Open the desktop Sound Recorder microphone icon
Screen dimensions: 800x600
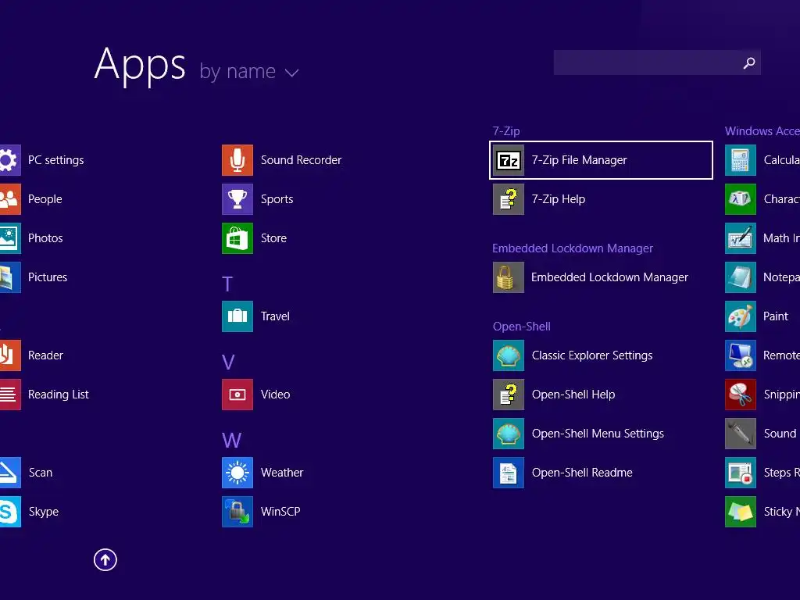[x=741, y=434]
